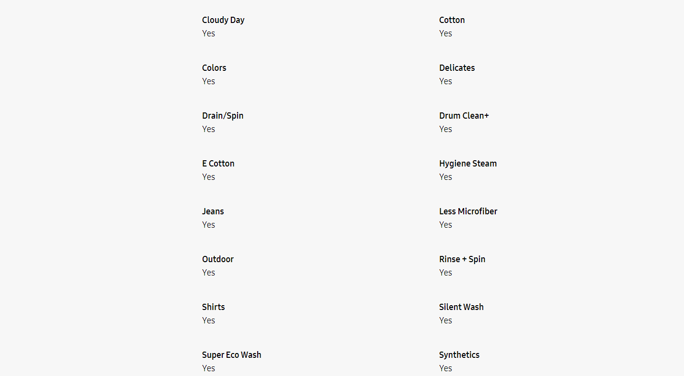Click the Yes value under Hygiene Steam
This screenshot has width=684, height=376.
pos(445,177)
